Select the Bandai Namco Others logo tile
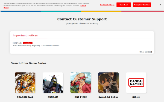Screen dimensions: 164x102 [x=136, y=83]
